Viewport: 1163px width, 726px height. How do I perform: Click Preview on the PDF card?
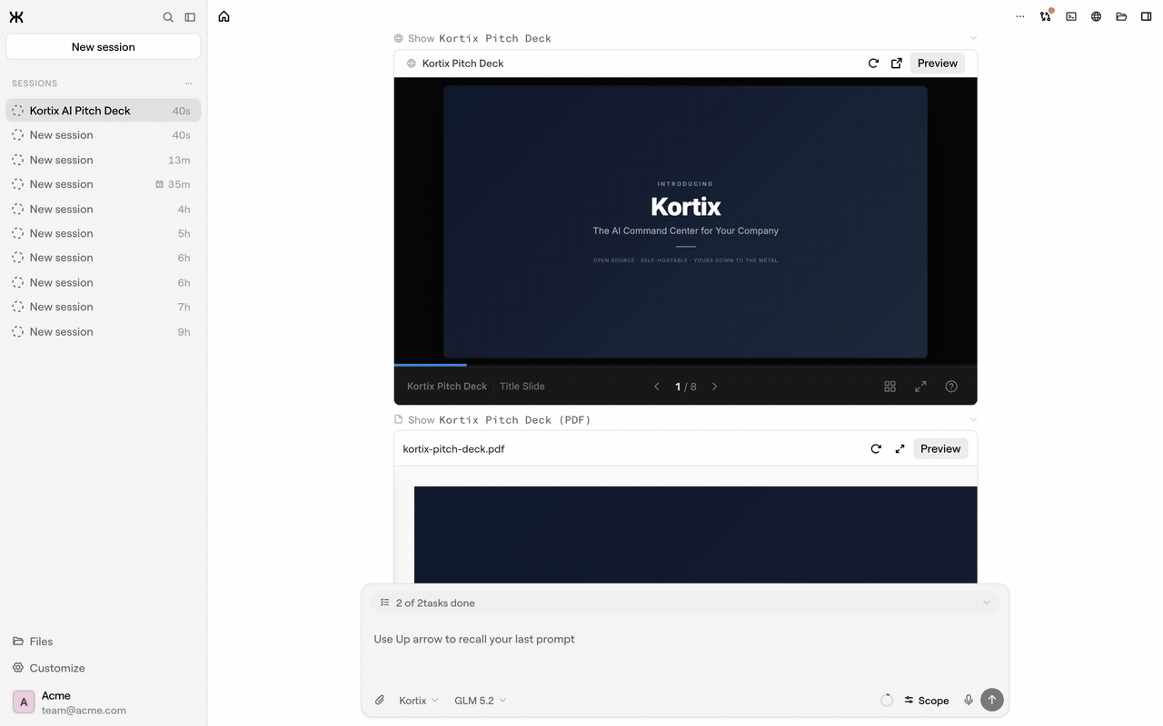[x=940, y=449]
